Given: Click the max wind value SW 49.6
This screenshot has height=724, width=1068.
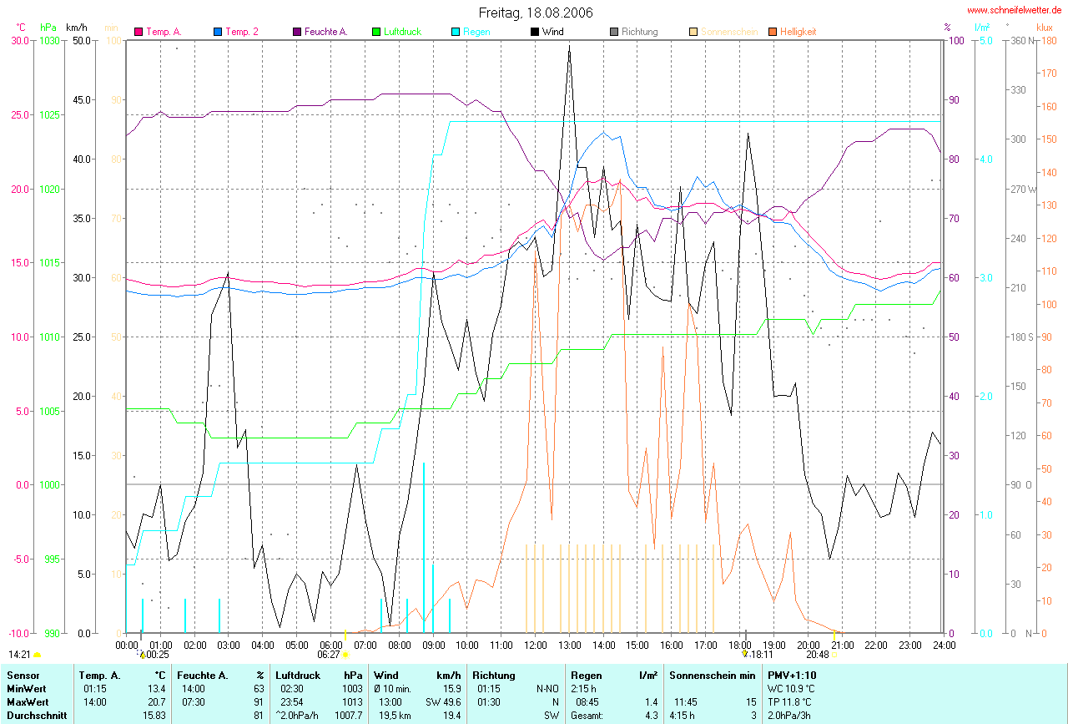Looking at the screenshot, I should tap(443, 702).
